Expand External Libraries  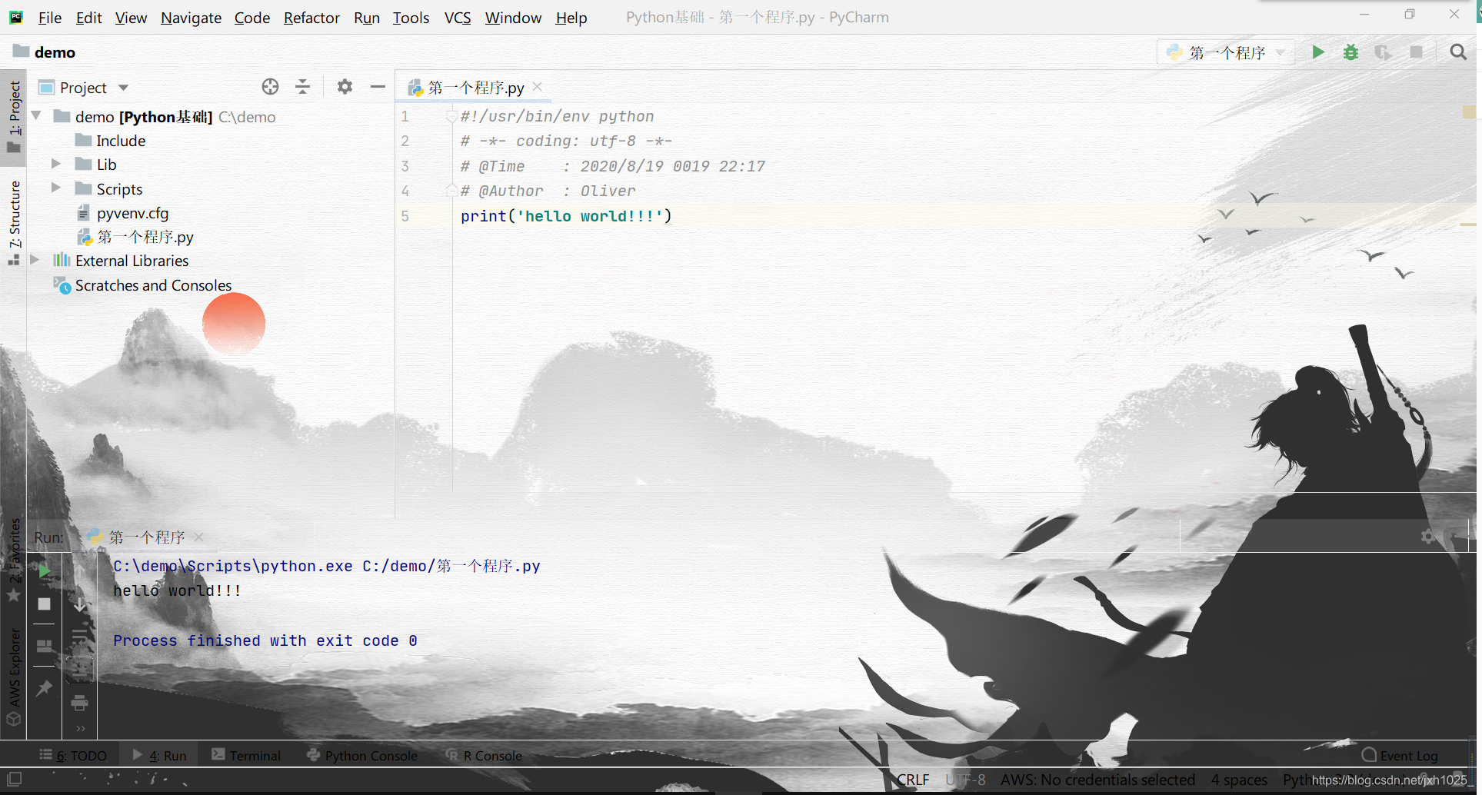point(35,260)
